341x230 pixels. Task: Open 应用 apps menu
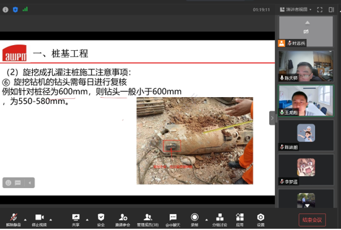[240, 219]
